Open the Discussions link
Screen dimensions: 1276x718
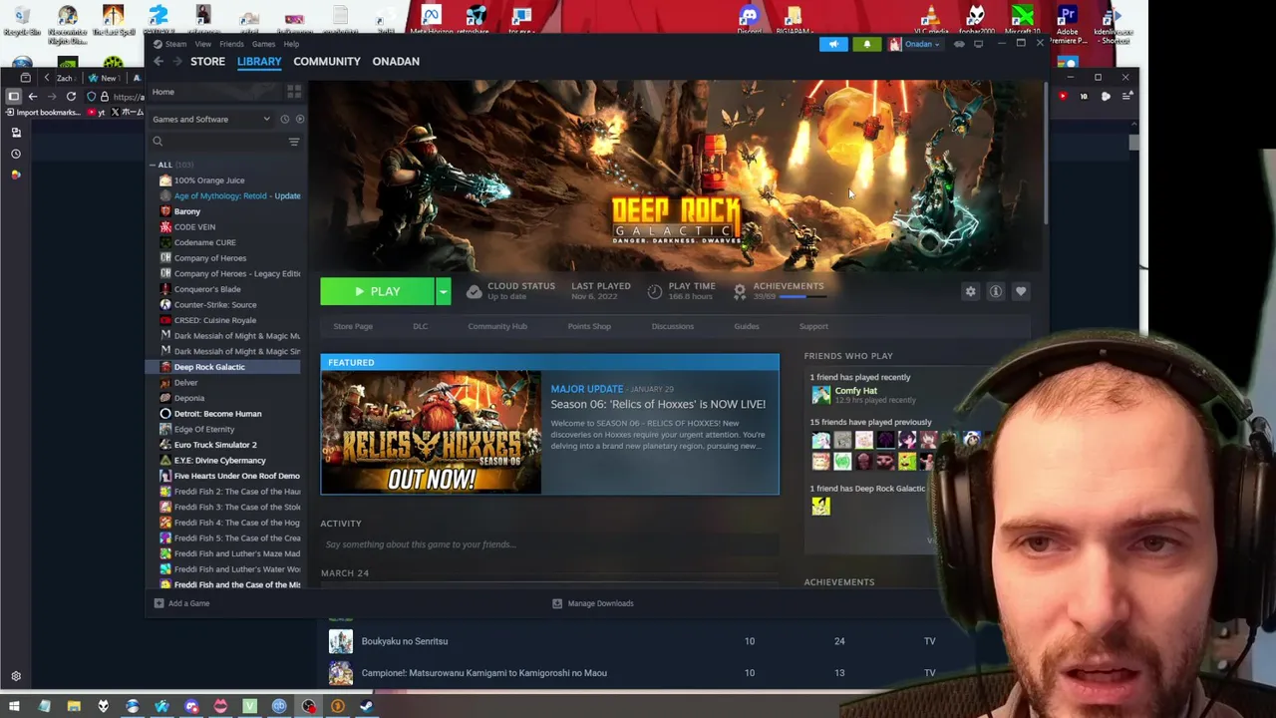[x=673, y=326]
